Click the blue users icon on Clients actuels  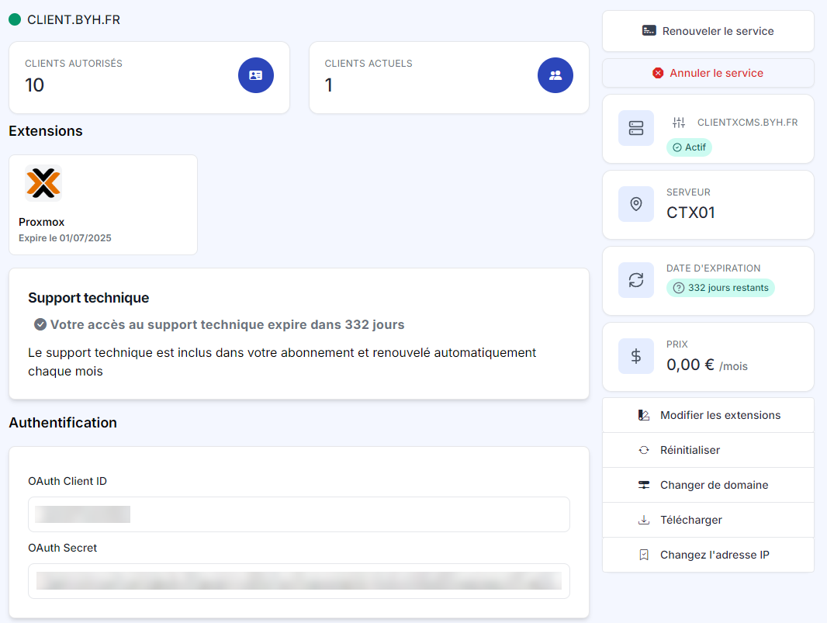point(555,75)
